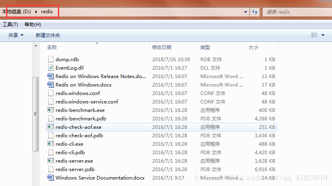Select the redis-benchmark.pdb file name
332x186 pixels.
[81, 119]
